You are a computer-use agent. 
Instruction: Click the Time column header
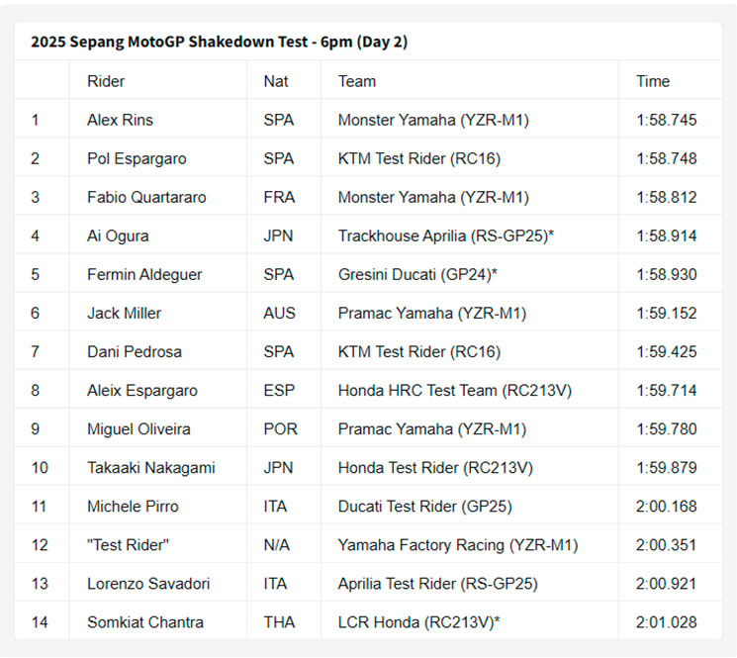tap(652, 81)
